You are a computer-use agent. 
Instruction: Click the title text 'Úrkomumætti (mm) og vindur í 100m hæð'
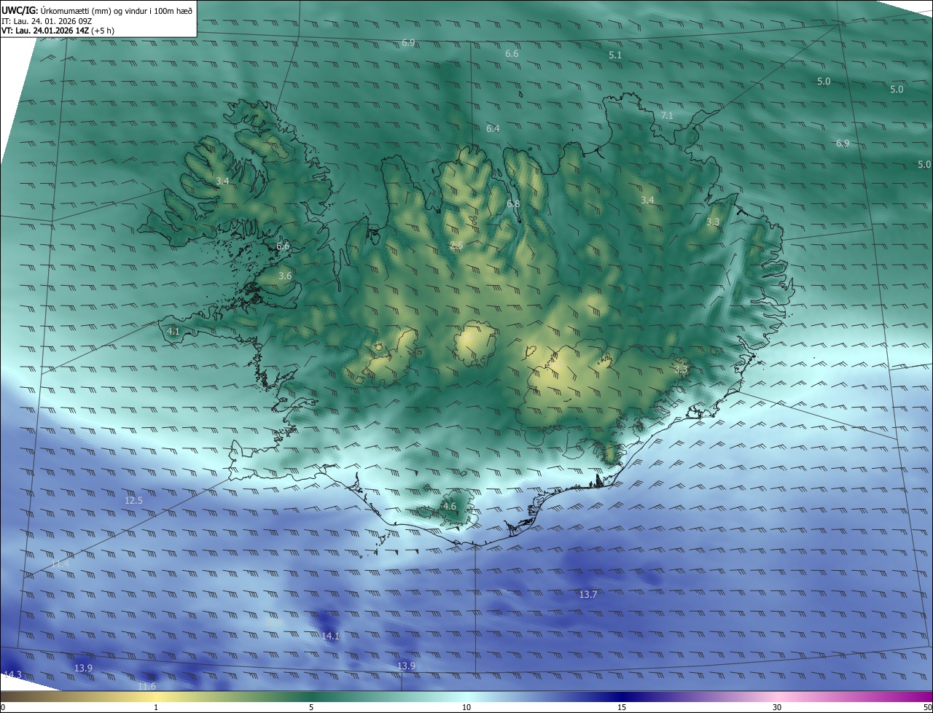pyautogui.click(x=116, y=10)
